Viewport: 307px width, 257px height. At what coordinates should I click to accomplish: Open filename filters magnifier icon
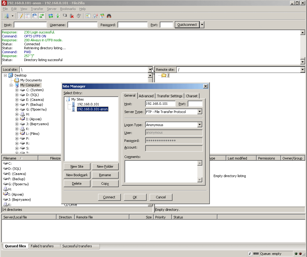(x=95, y=16)
